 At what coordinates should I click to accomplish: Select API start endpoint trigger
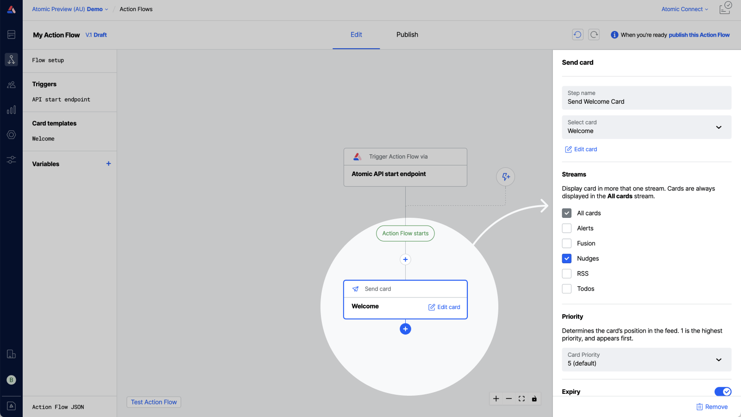point(61,100)
